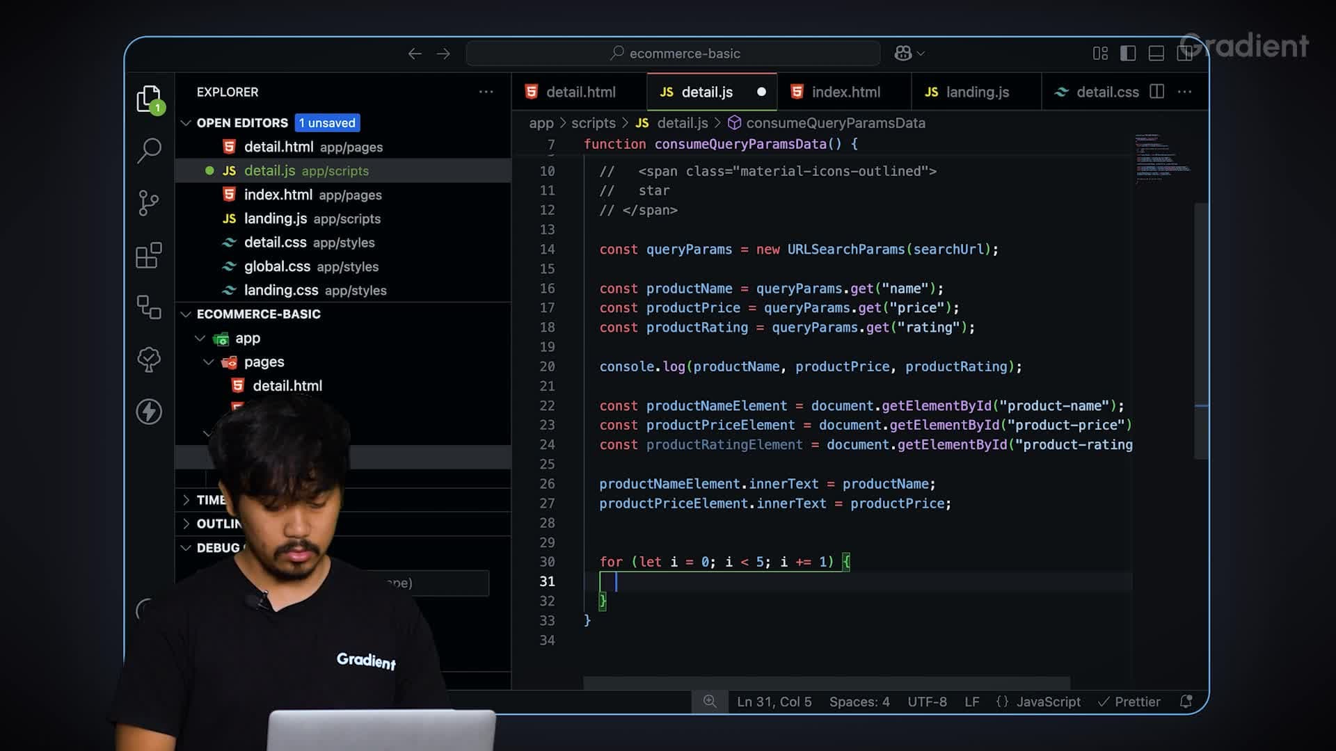Image resolution: width=1336 pixels, height=751 pixels.
Task: Click the code minimap
Action: click(x=1162, y=159)
